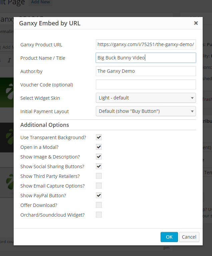The height and width of the screenshot is (256, 212).
Task: Enable Show Third Party Retailers
Action: coord(99,176)
